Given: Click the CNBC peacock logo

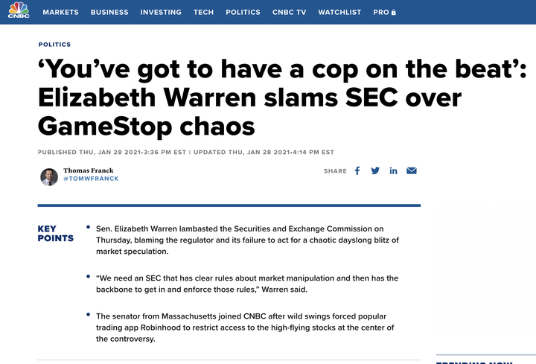Looking at the screenshot, I should coord(19,11).
